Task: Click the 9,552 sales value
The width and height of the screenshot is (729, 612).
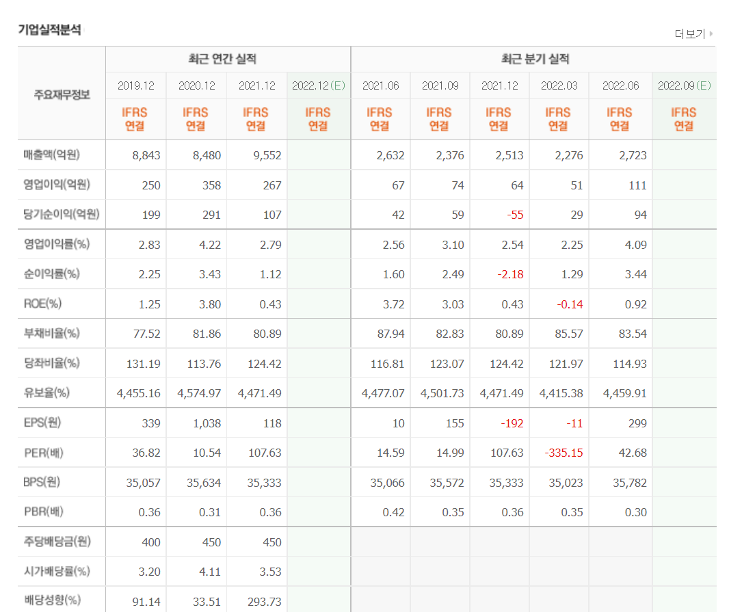Action: point(267,155)
